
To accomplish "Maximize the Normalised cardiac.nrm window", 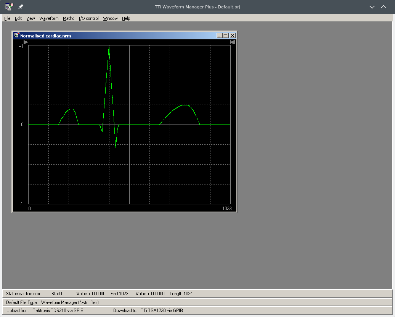I will click(x=226, y=36).
